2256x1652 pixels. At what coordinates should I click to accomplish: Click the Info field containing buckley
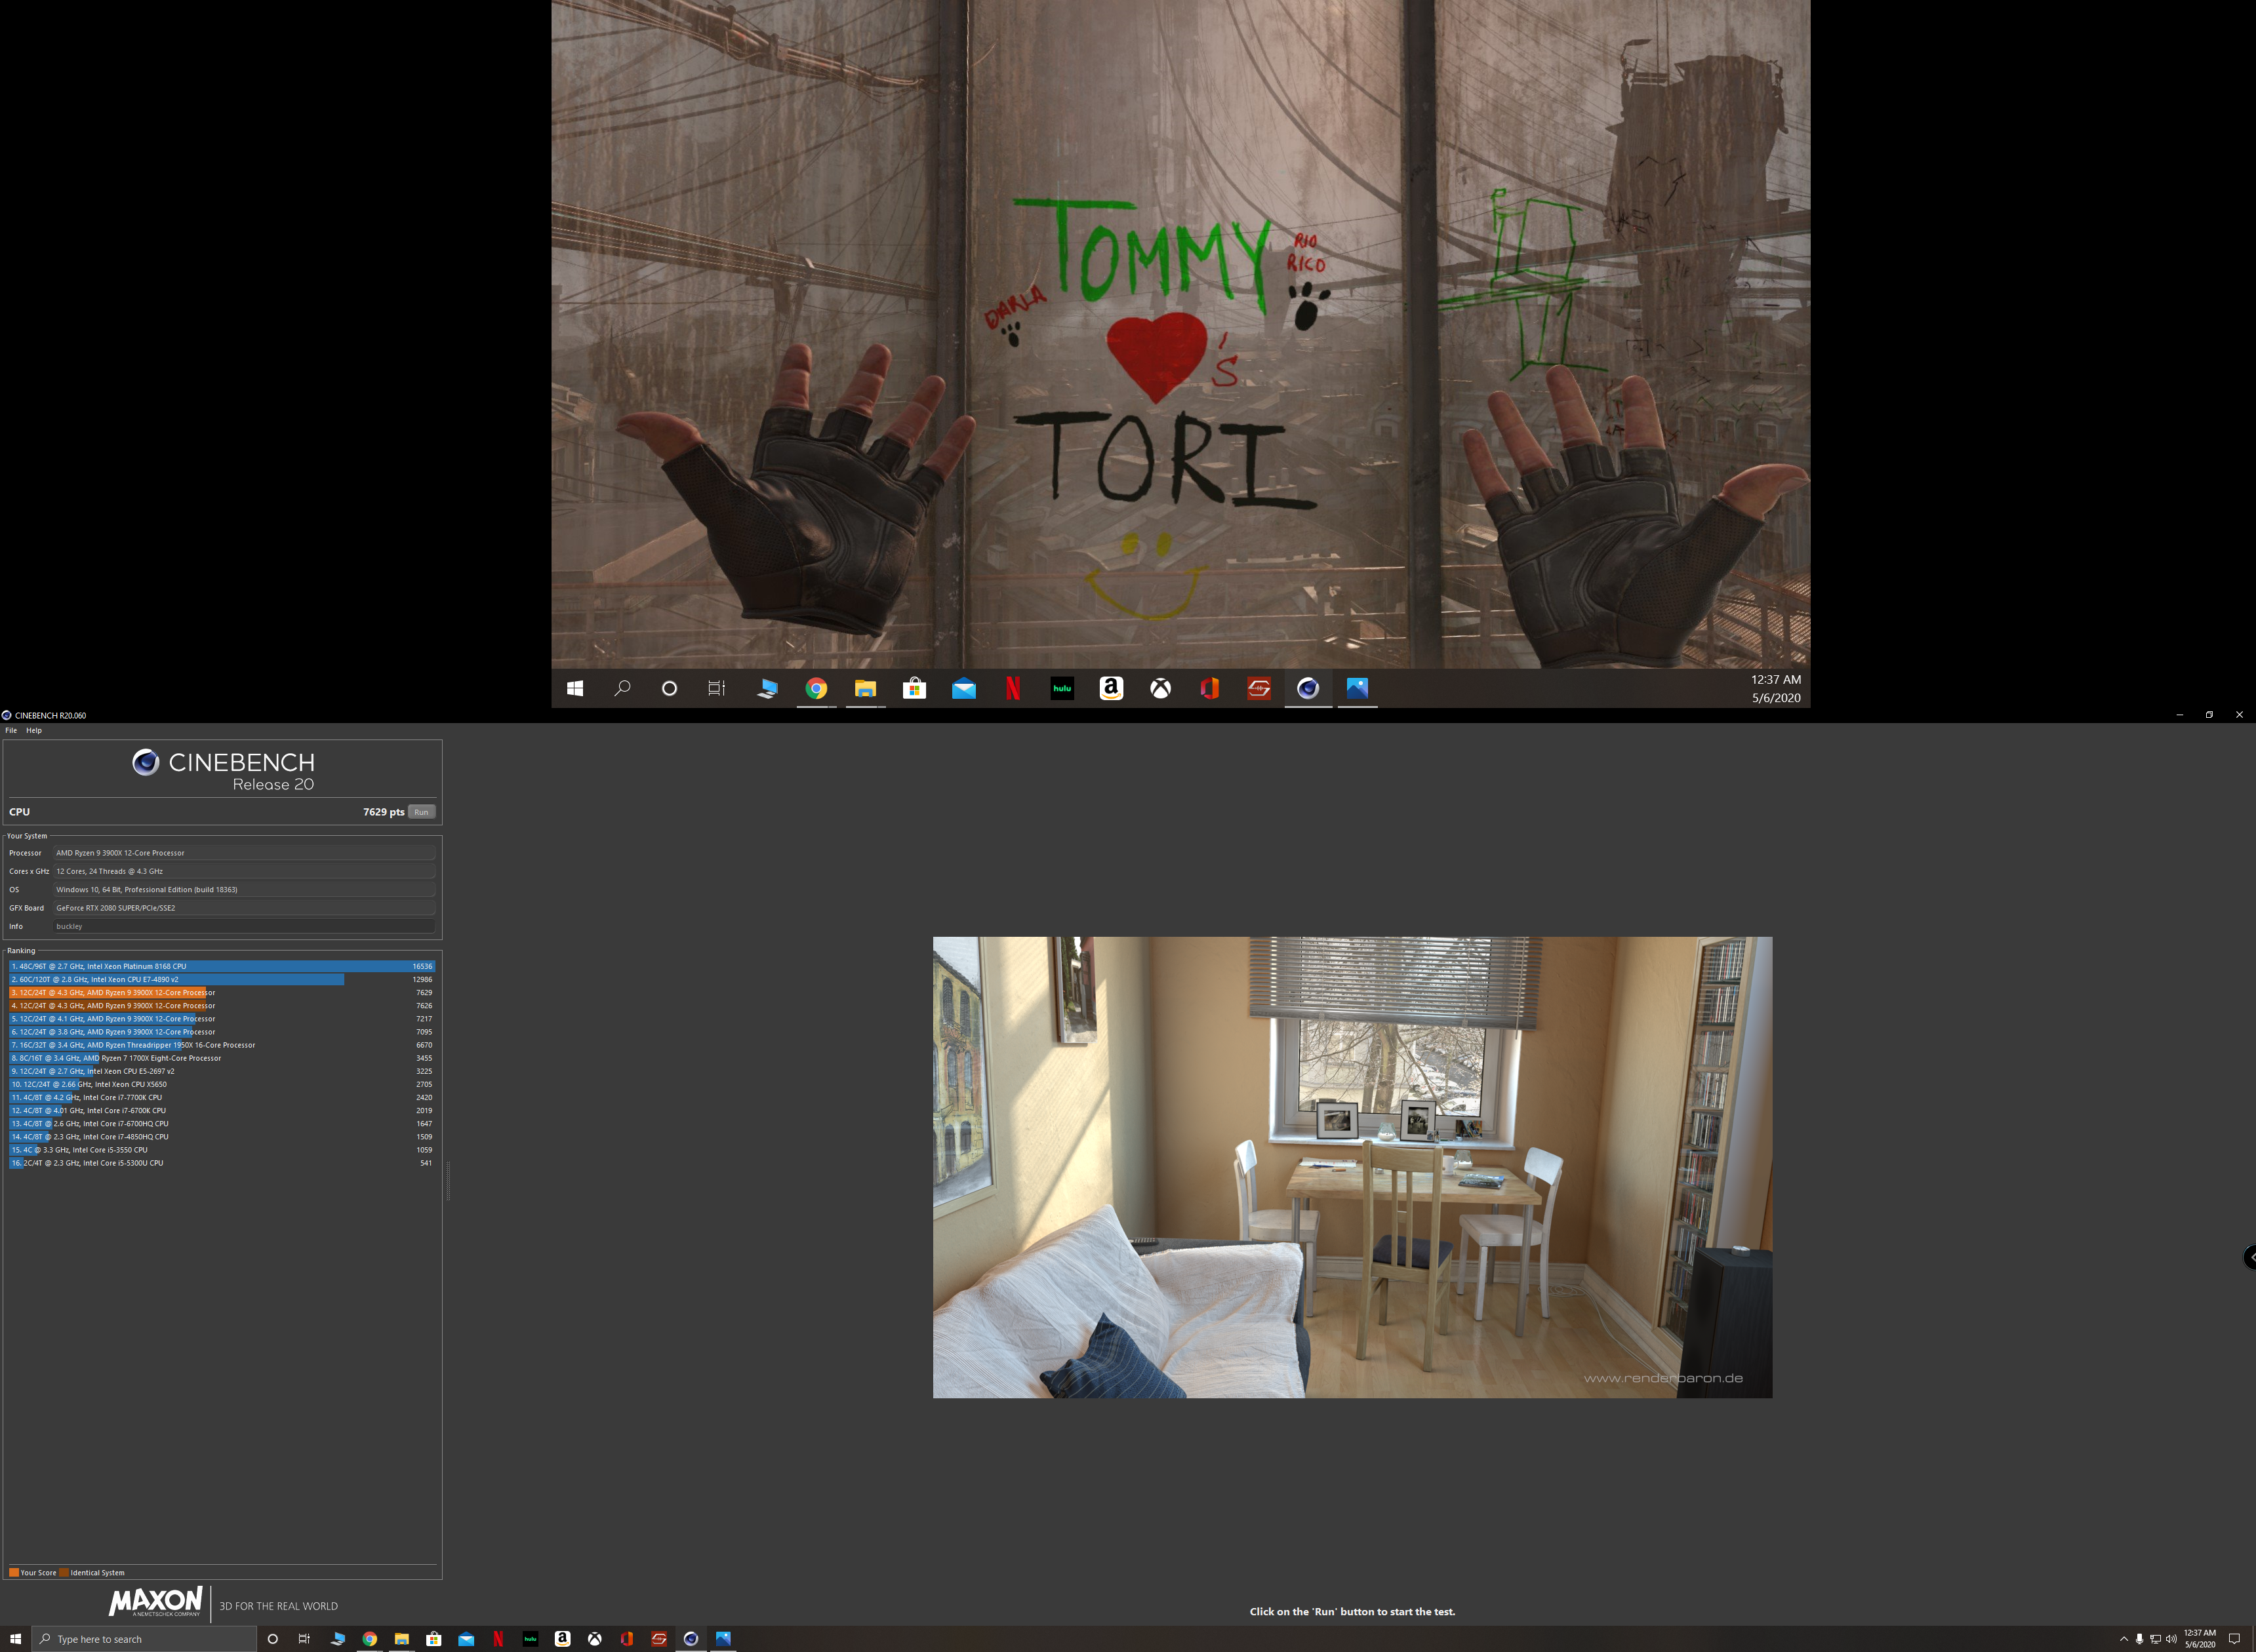[x=244, y=926]
